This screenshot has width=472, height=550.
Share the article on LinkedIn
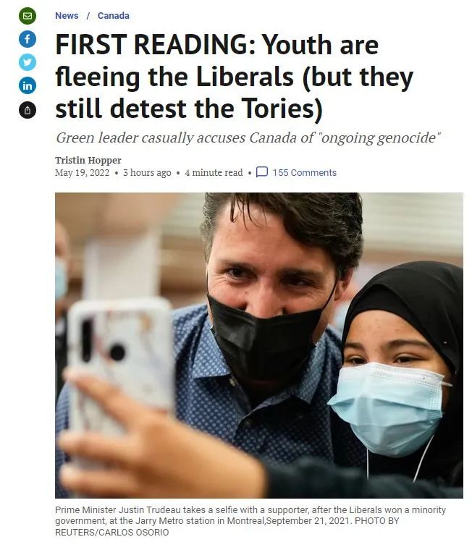click(28, 85)
